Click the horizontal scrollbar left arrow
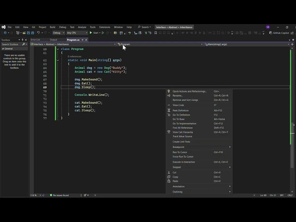296x222 pixels. click(x=95, y=195)
